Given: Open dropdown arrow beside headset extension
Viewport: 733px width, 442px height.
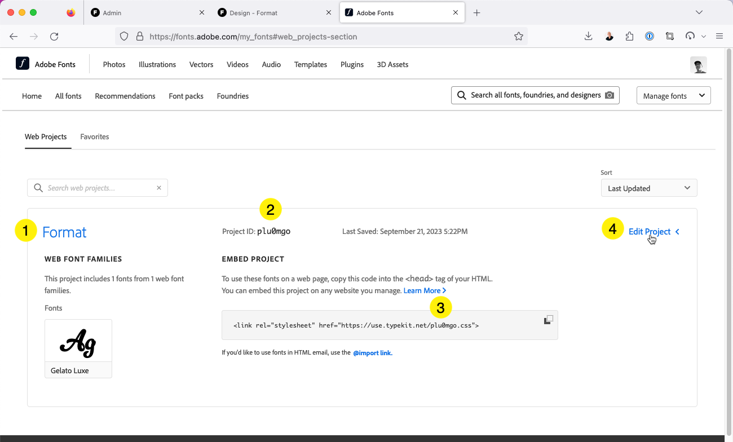Looking at the screenshot, I should (704, 36).
